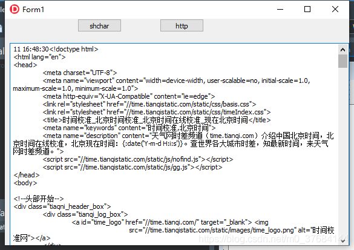
Task: Maximize the Form1 window
Action: coord(307,9)
